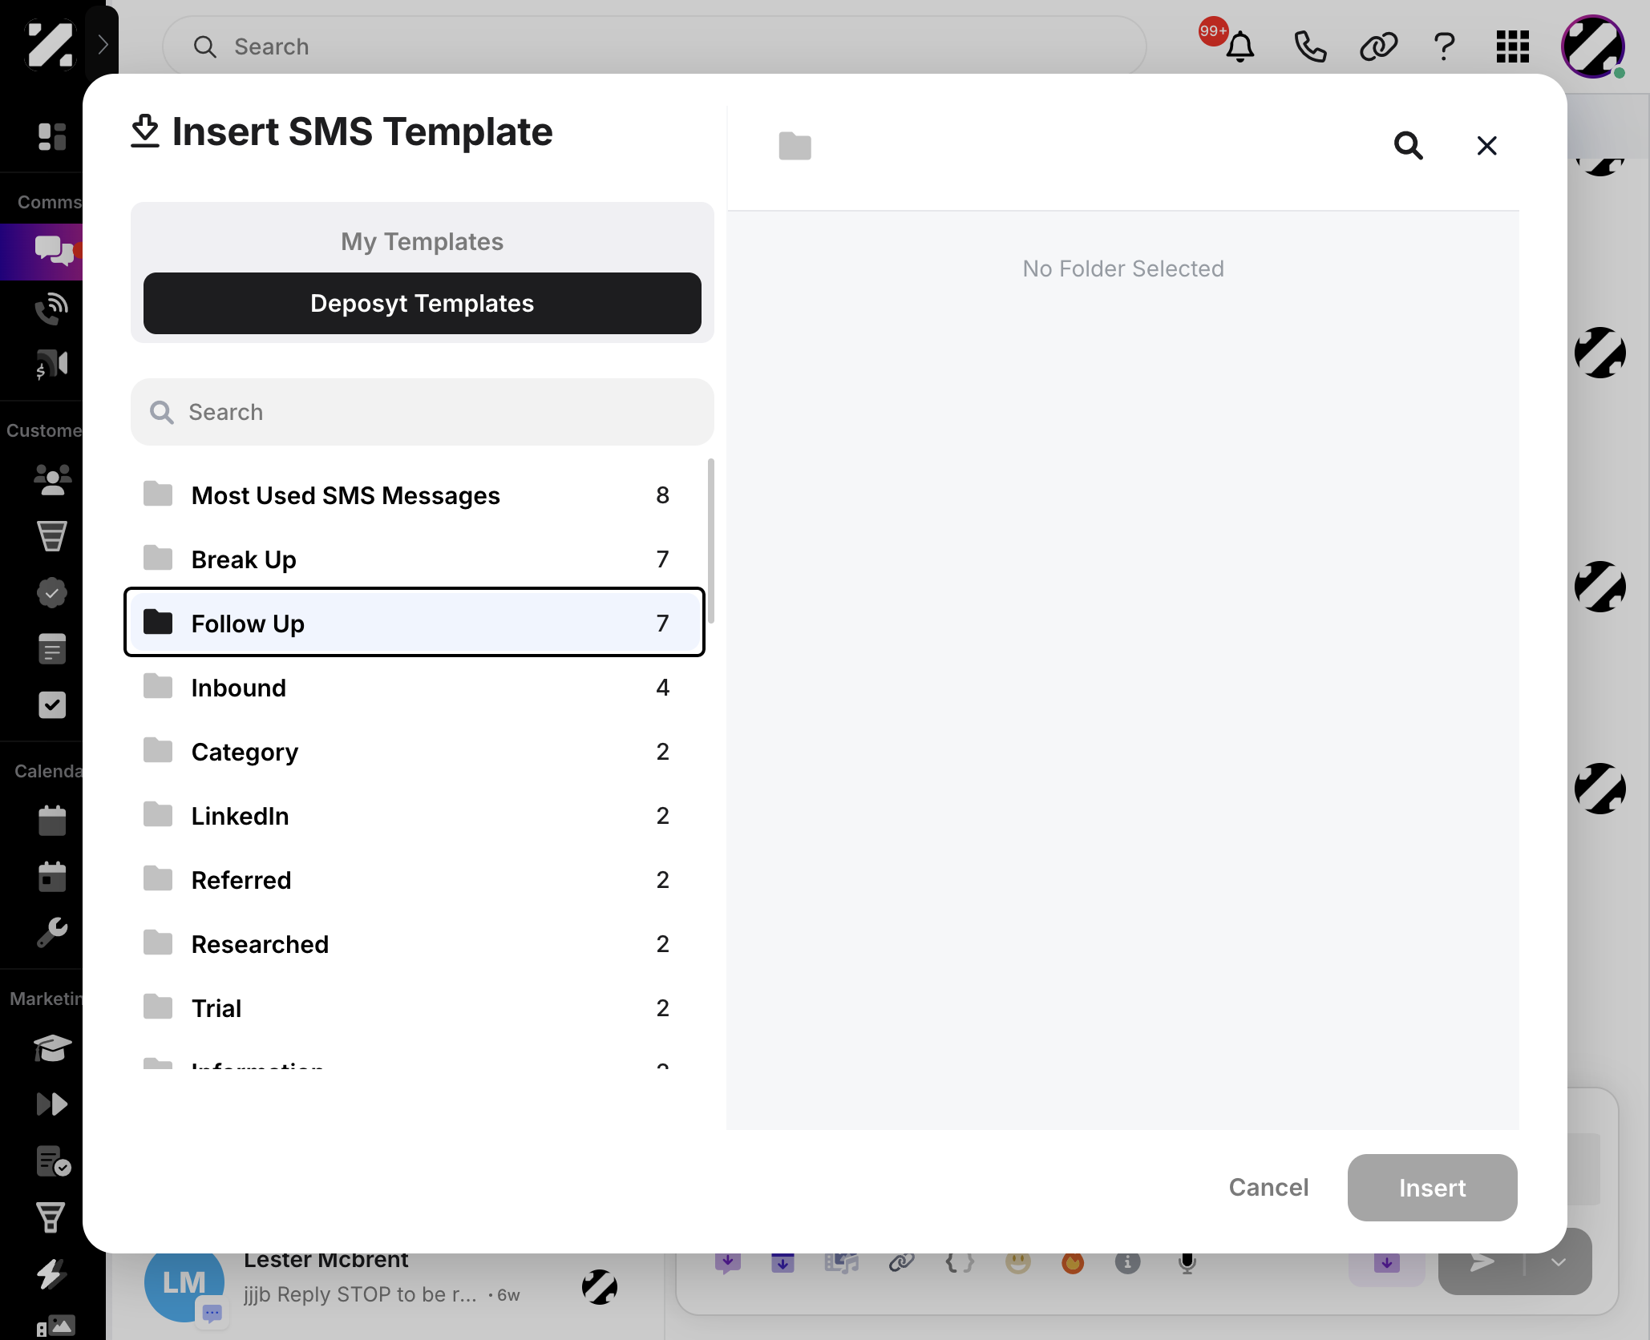Click the Cancel button
The width and height of the screenshot is (1650, 1340).
[1268, 1187]
